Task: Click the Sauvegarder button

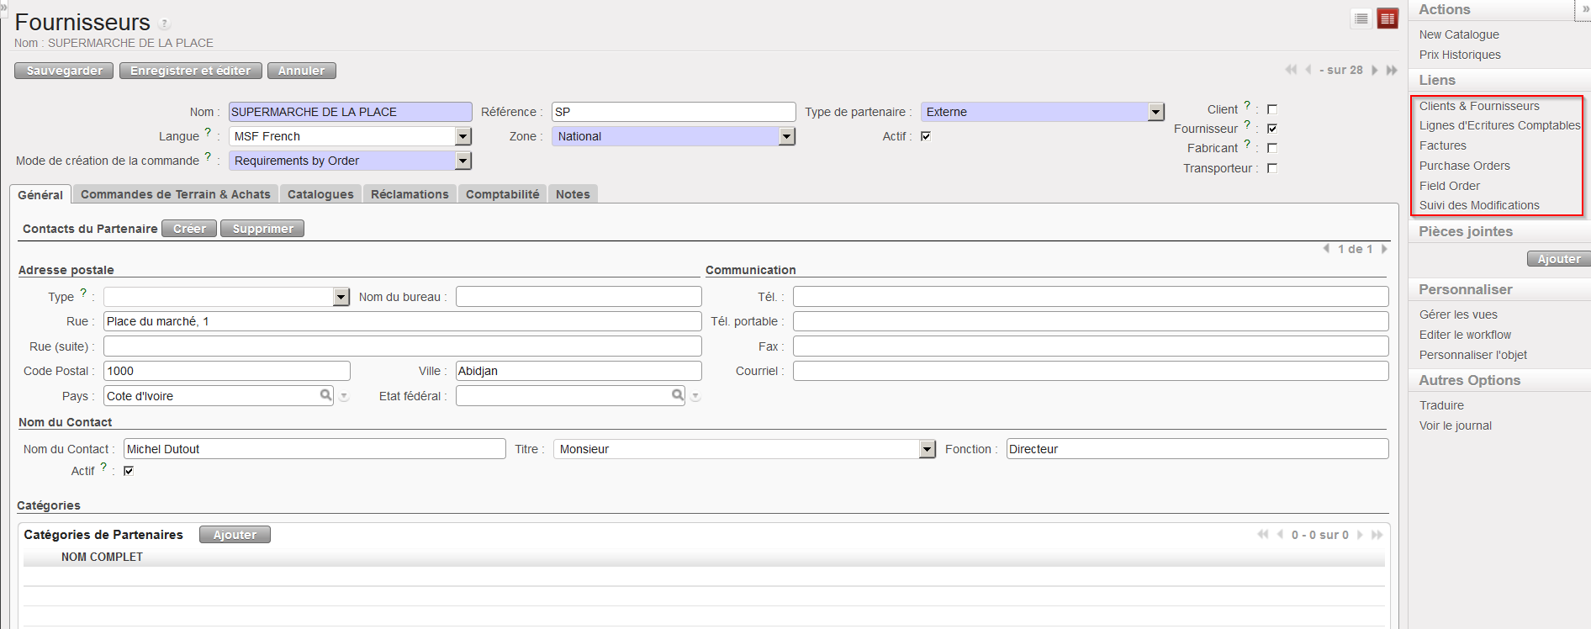Action: 64,71
